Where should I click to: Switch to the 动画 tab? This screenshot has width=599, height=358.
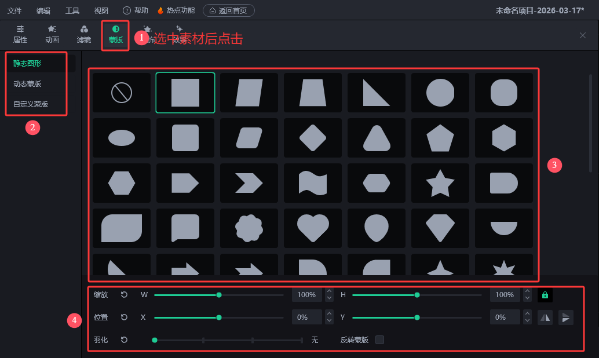pos(52,35)
